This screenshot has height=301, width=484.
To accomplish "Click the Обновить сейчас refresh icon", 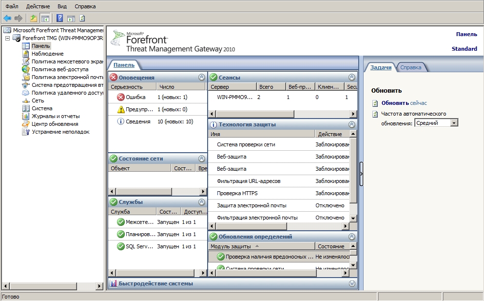I will pyautogui.click(x=375, y=103).
